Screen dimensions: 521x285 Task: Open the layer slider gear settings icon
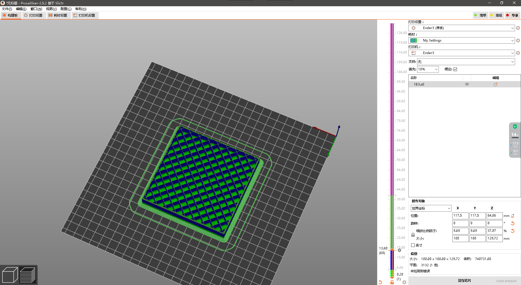tap(404, 282)
